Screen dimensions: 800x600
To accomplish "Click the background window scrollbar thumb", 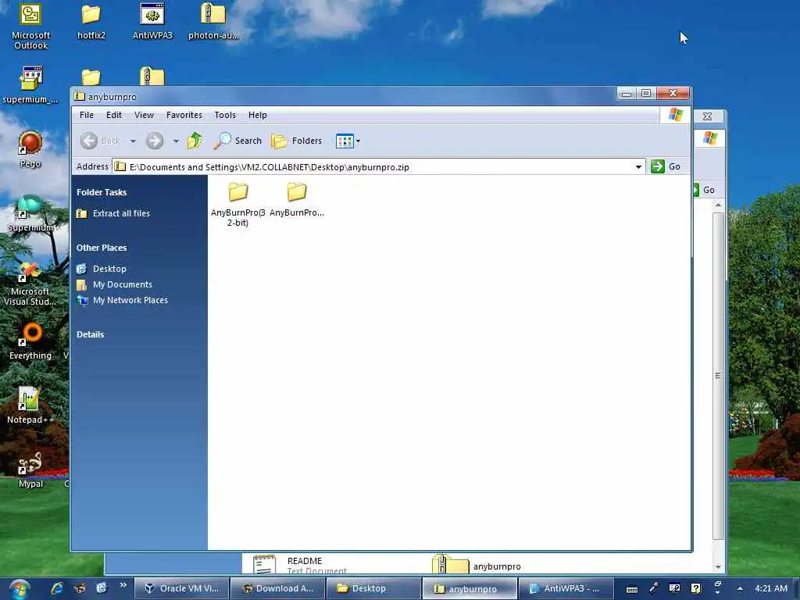I will [719, 376].
